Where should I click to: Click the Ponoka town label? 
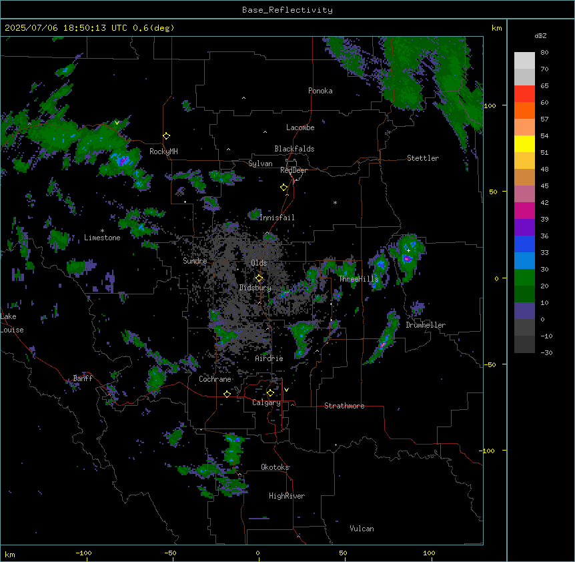(x=320, y=91)
